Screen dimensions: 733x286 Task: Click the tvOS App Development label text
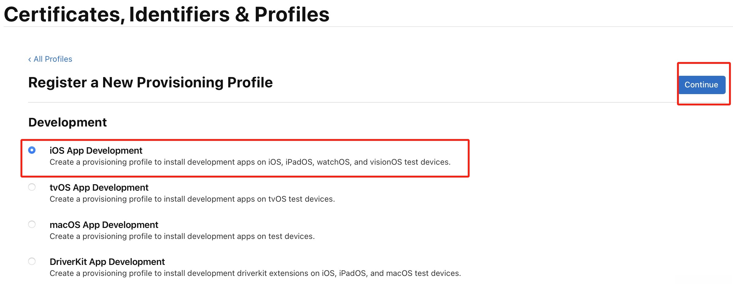99,187
